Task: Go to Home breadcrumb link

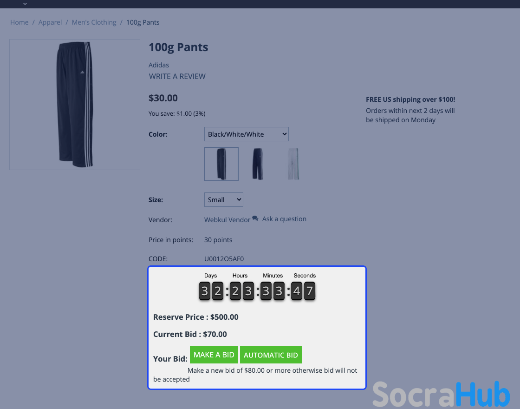Action: 19,22
